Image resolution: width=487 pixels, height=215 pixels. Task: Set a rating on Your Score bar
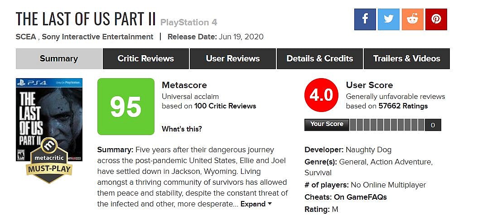[x=386, y=125]
